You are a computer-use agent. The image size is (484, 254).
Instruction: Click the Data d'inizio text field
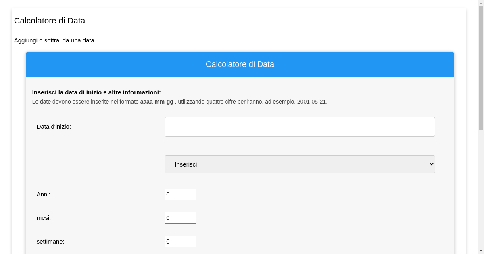(x=300, y=127)
